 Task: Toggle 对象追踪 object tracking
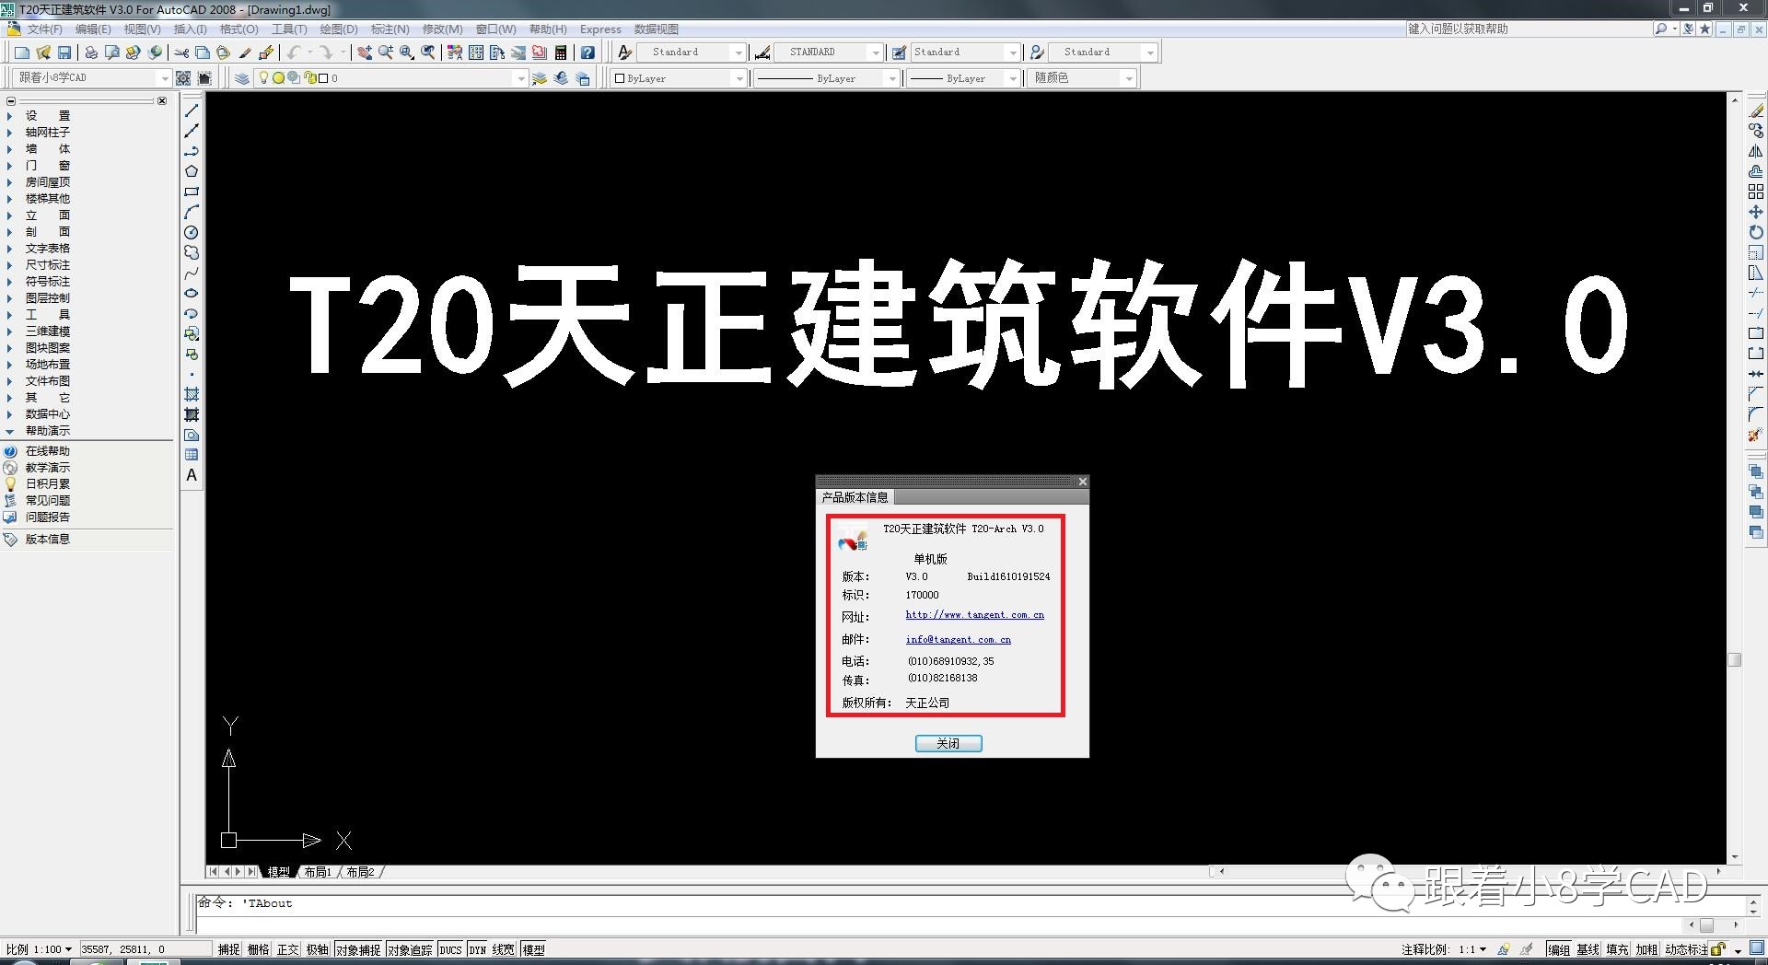tap(410, 949)
